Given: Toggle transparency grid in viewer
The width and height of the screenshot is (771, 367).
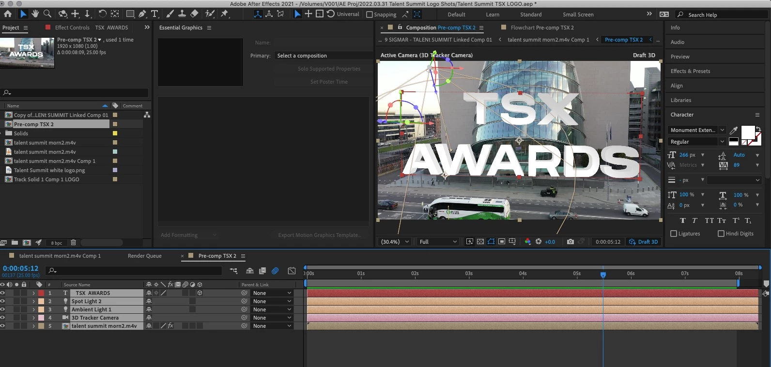Looking at the screenshot, I should (x=480, y=241).
